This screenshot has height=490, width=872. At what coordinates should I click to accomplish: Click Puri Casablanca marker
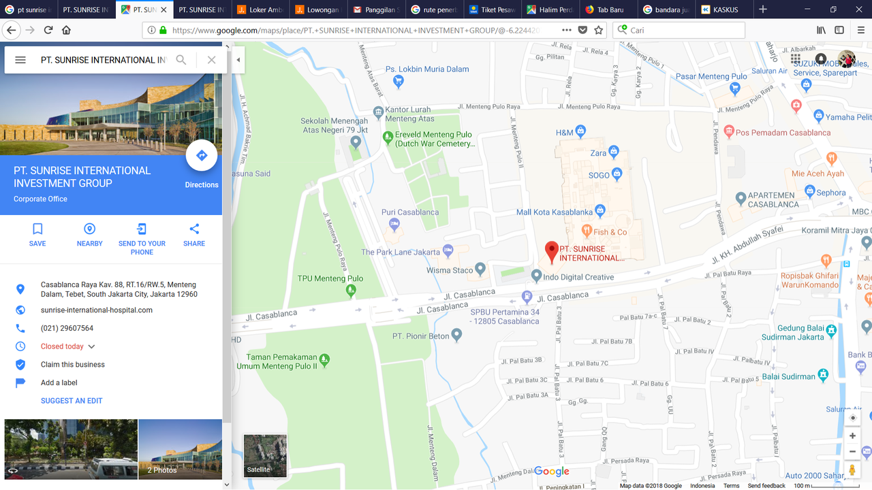(x=394, y=224)
